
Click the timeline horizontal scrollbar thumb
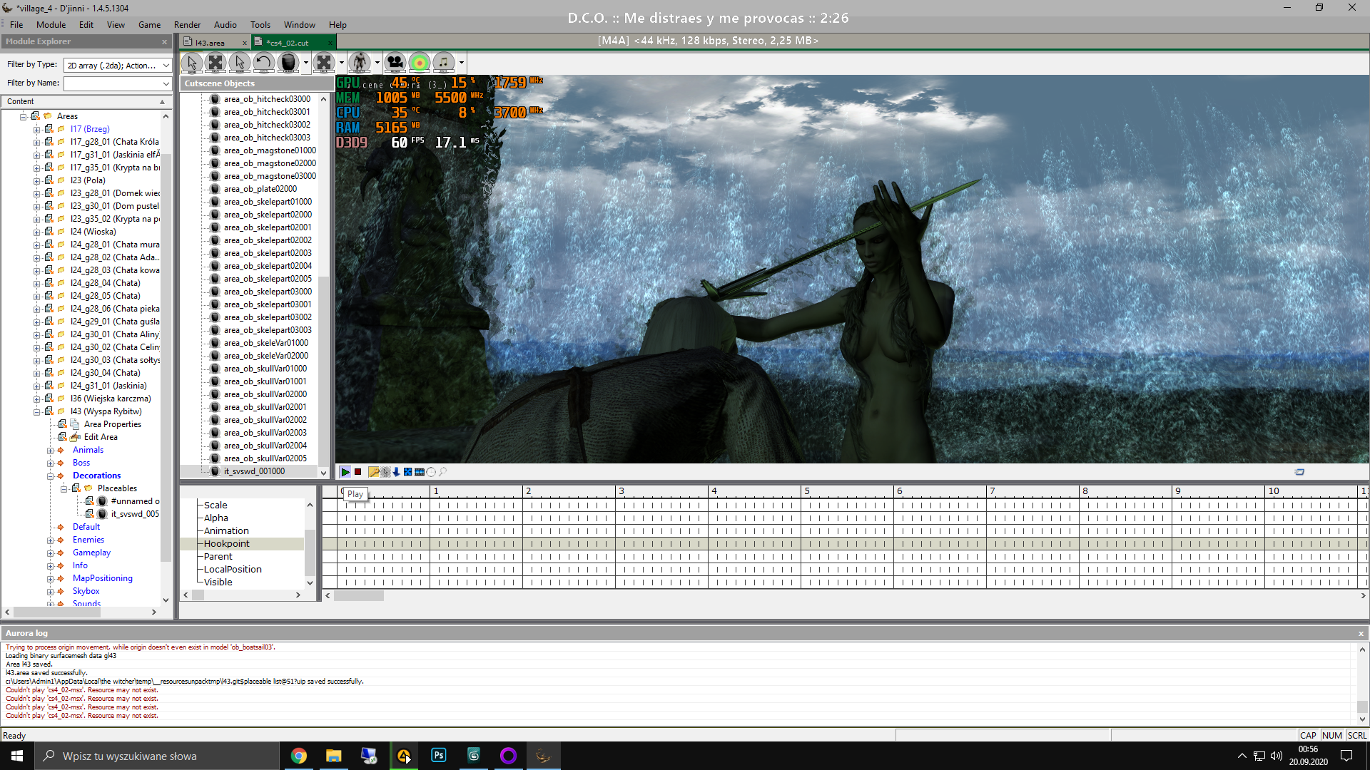[359, 595]
